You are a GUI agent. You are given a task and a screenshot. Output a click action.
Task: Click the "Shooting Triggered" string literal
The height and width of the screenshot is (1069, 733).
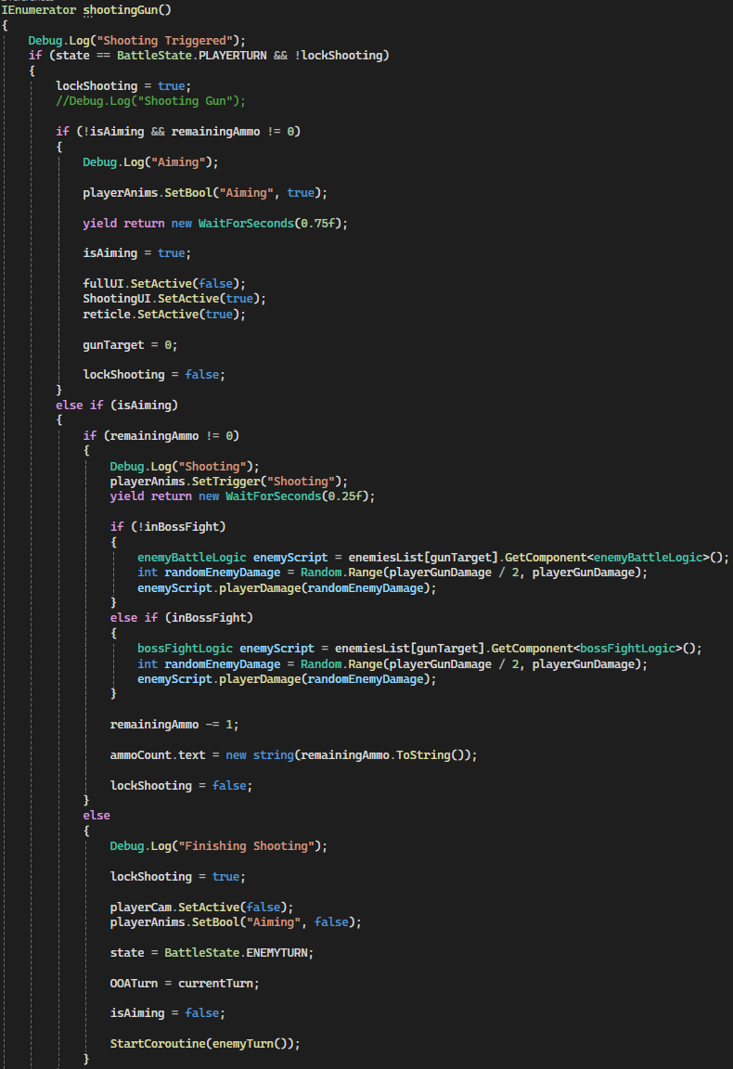pyautogui.click(x=167, y=40)
